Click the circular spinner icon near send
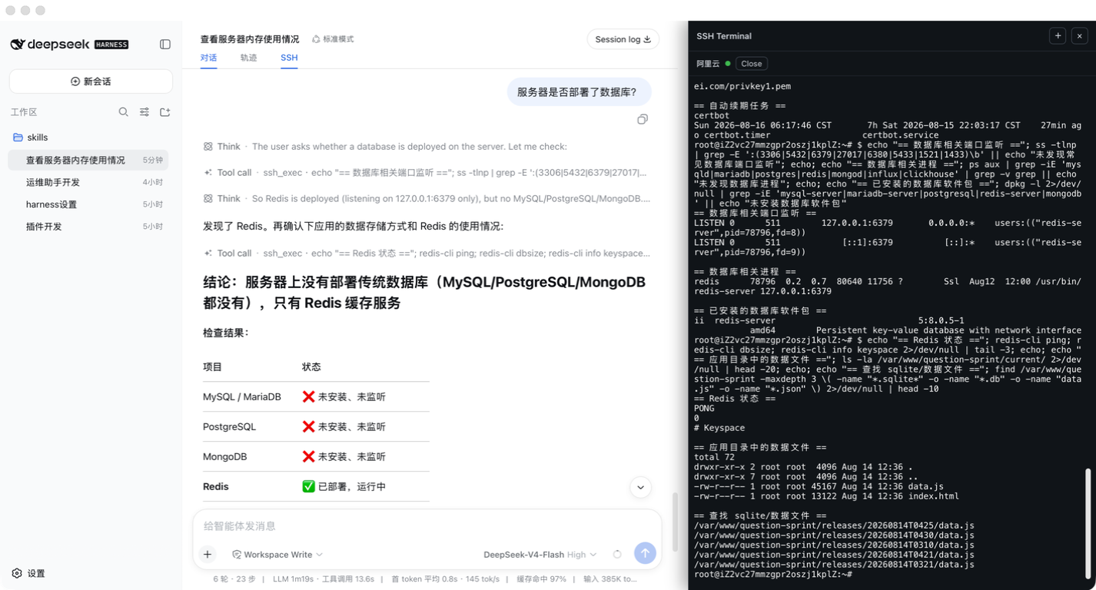The width and height of the screenshot is (1096, 590). point(617,555)
